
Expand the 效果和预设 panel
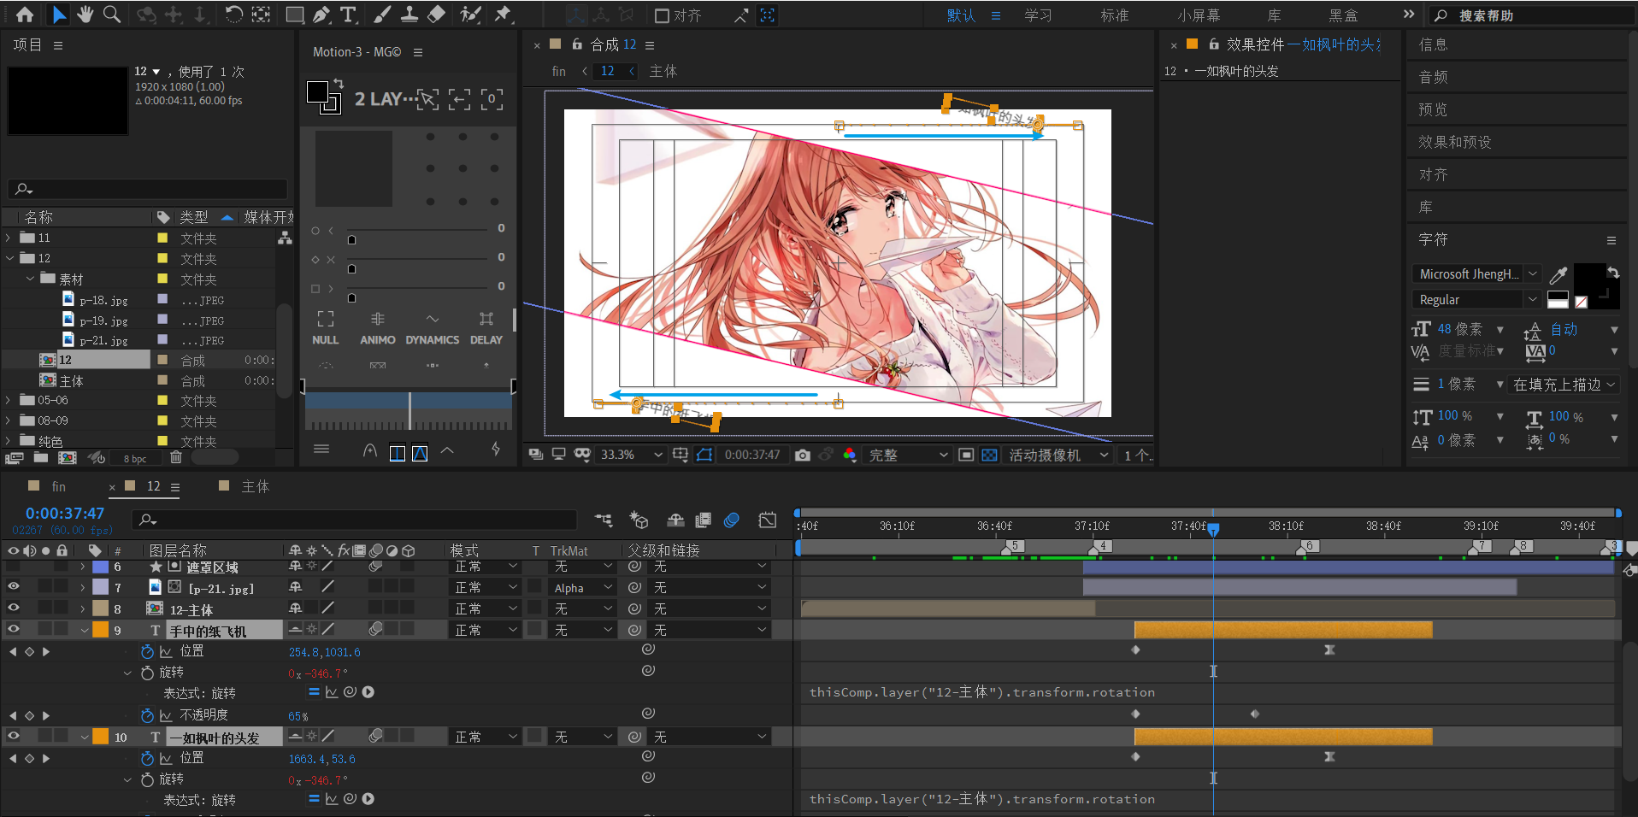[1455, 142]
